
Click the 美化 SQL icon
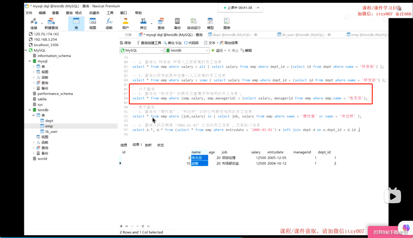pyautogui.click(x=173, y=43)
